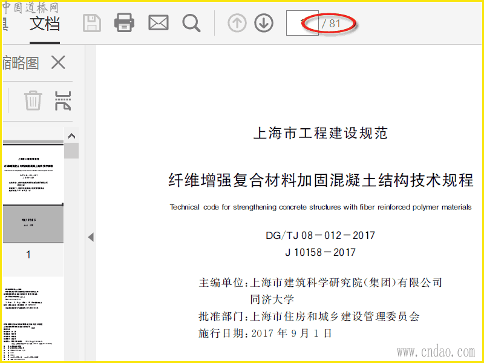Image resolution: width=484 pixels, height=363 pixels.
Task: Click the thumbnail label 1
Action: pyautogui.click(x=28, y=255)
